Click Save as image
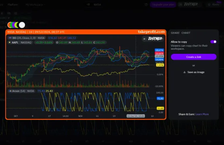The image size is (224, 145). coord(194,72)
